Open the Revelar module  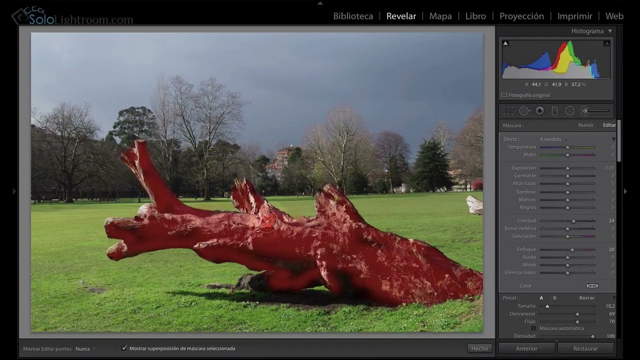click(401, 16)
